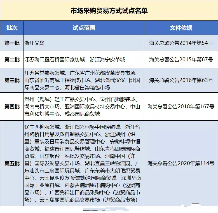This screenshot has width=218, height=213.
Task: Select the 浙江义乌 cell
Action: [34, 43]
